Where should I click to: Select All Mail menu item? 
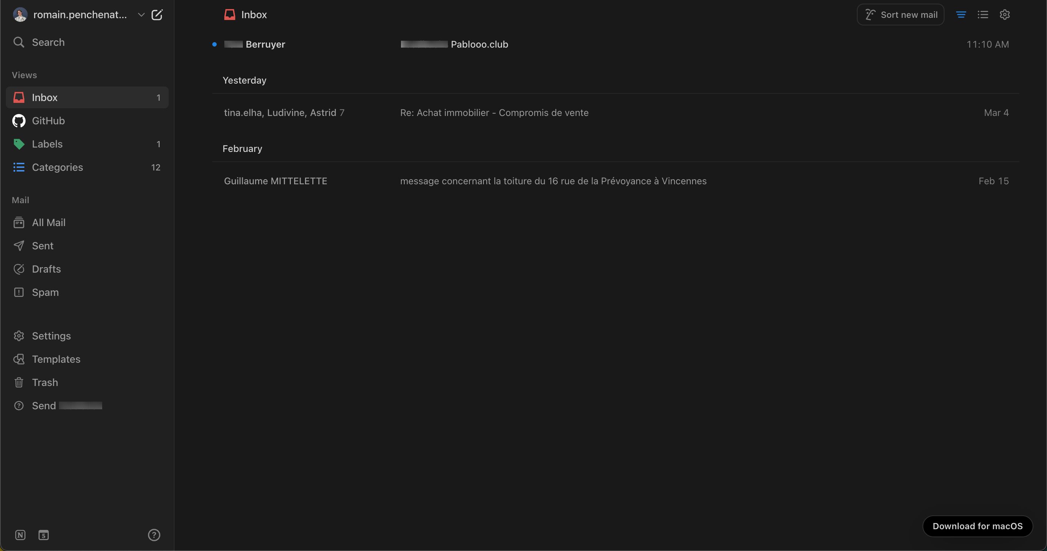(48, 223)
